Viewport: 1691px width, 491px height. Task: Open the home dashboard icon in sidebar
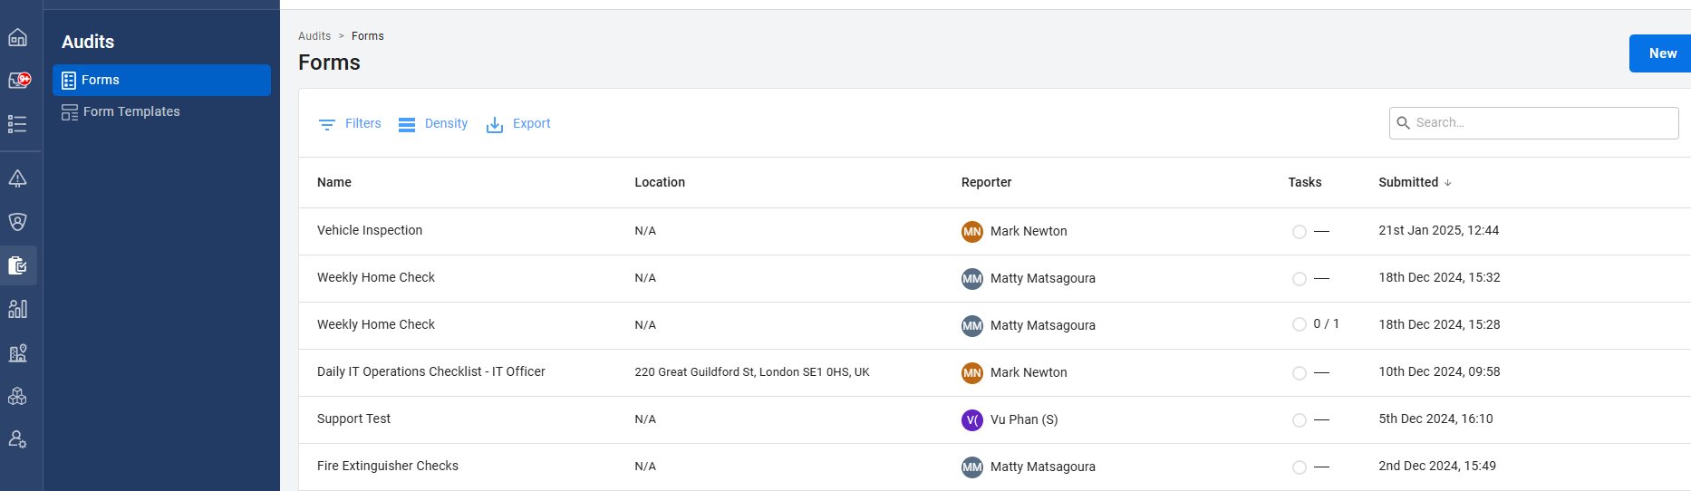18,37
